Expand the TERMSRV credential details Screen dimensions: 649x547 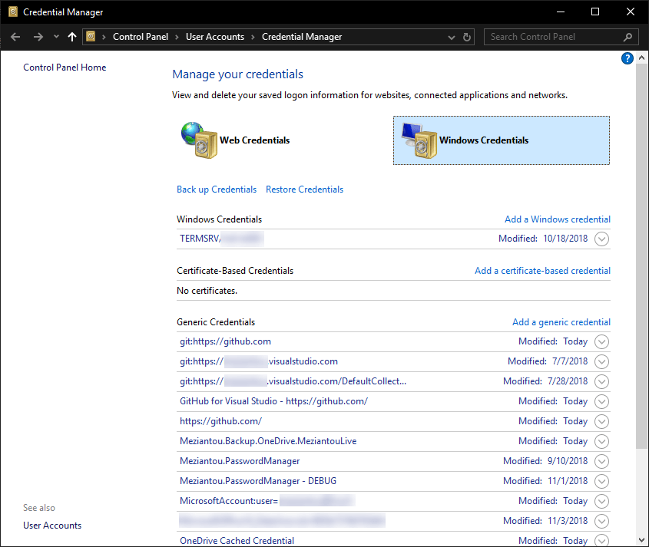[x=601, y=239]
